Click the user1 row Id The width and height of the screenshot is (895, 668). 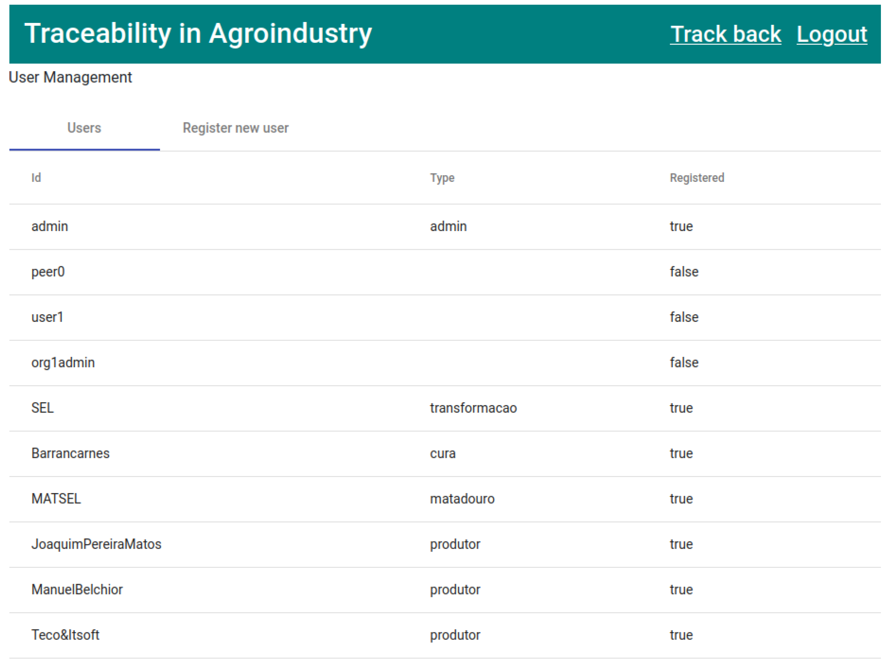click(47, 317)
